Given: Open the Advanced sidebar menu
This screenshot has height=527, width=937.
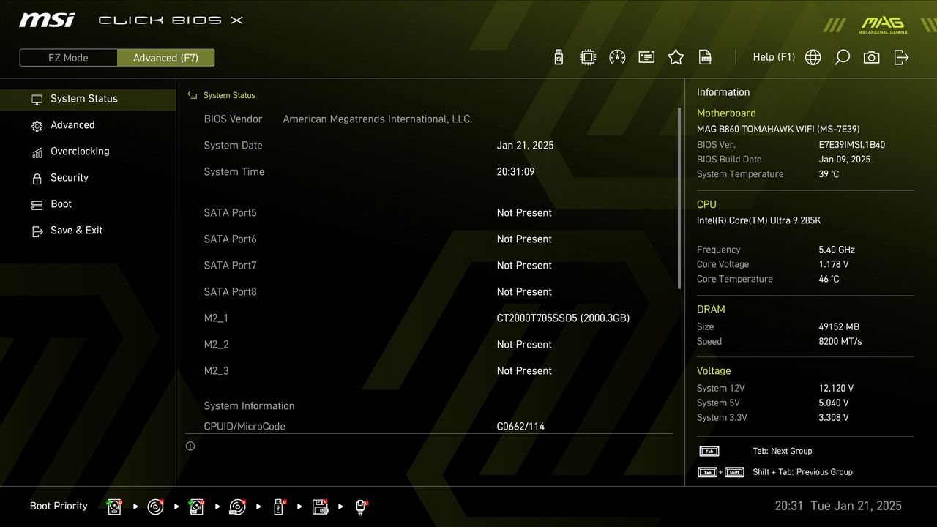Looking at the screenshot, I should (88, 125).
